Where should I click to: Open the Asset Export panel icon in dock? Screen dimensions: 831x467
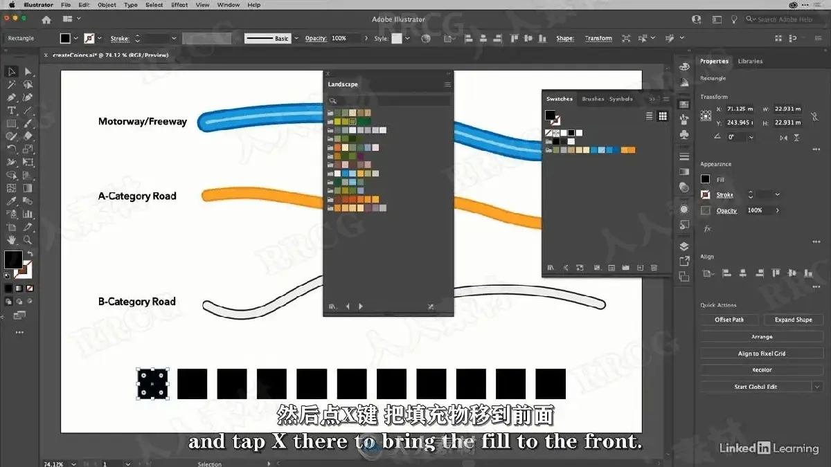pyautogui.click(x=684, y=262)
